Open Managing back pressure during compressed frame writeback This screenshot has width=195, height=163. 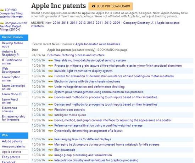point(107,145)
